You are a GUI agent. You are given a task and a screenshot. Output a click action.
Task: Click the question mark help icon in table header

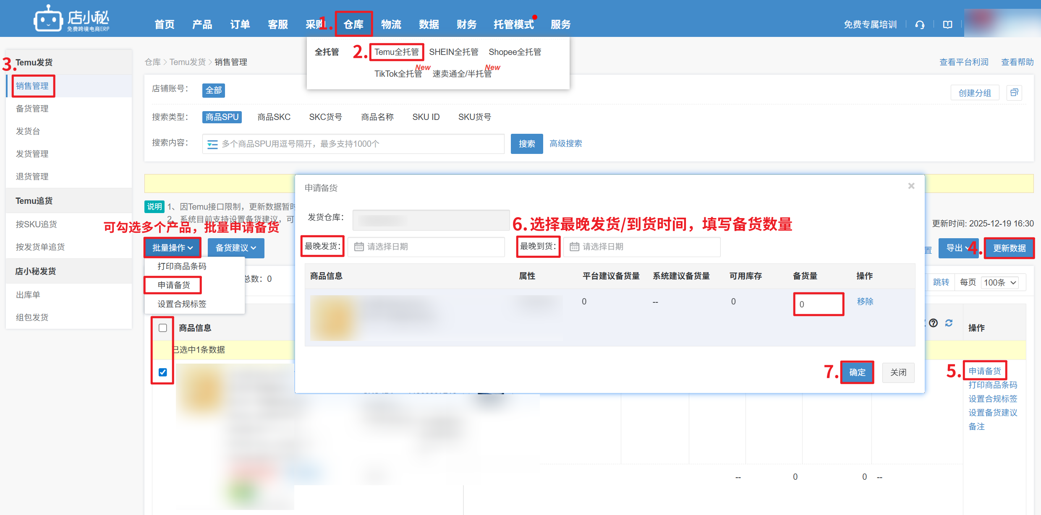pos(933,323)
